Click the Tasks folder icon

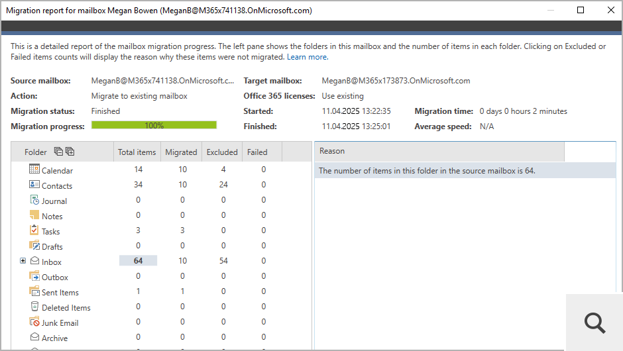pos(34,230)
